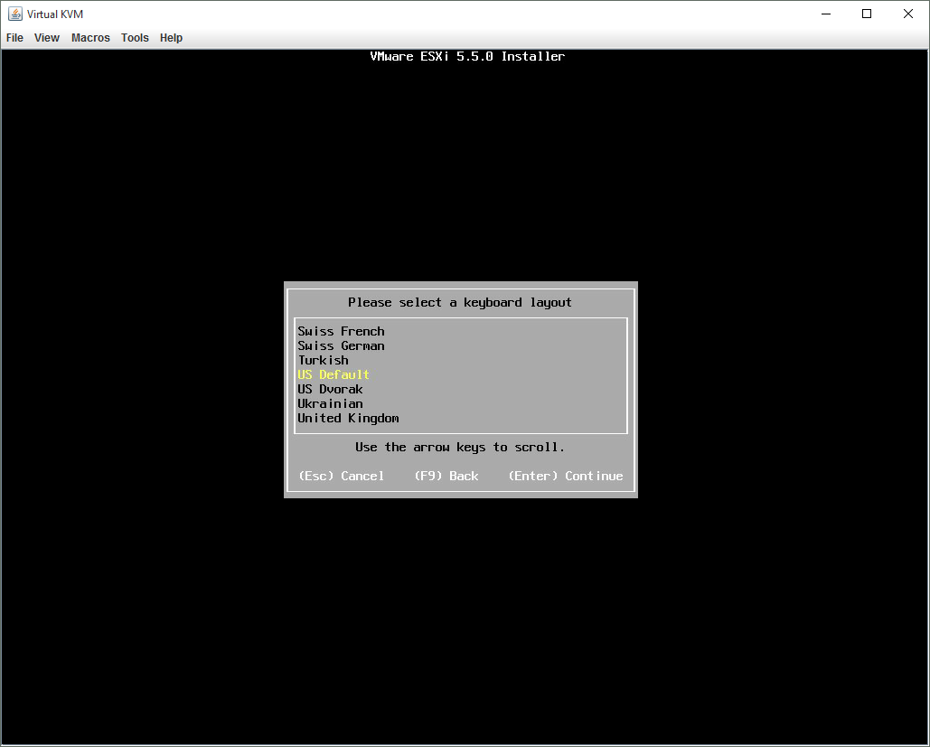Close the Virtual KVM window
Viewport: 930px width, 747px height.
[908, 14]
